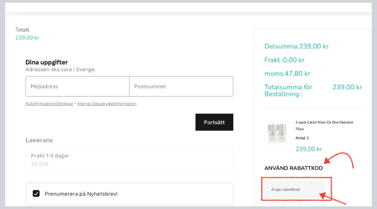
Task: Click the Frakt 0,00 kr summary line
Action: (284, 60)
